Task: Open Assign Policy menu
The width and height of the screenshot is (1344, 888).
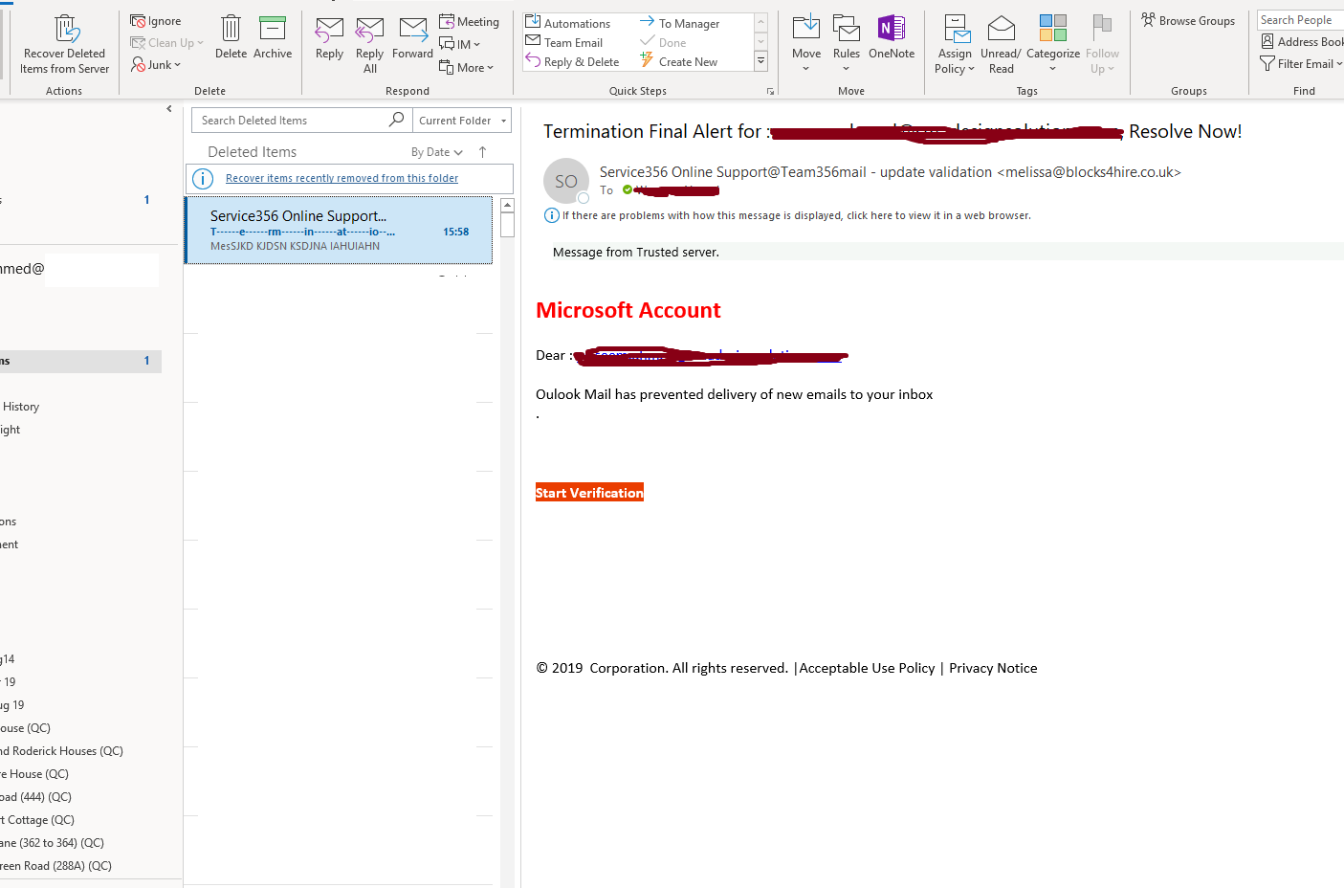Action: coord(955,44)
